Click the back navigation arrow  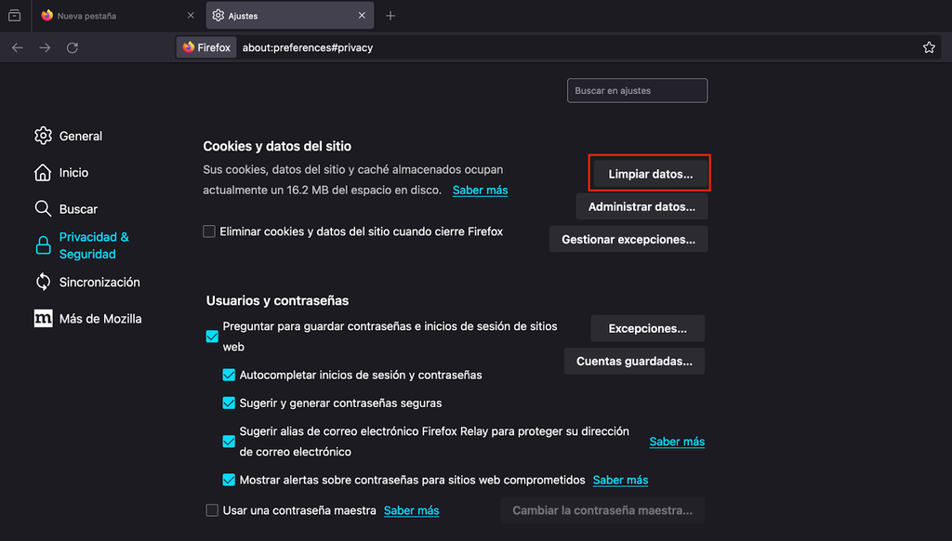point(18,46)
